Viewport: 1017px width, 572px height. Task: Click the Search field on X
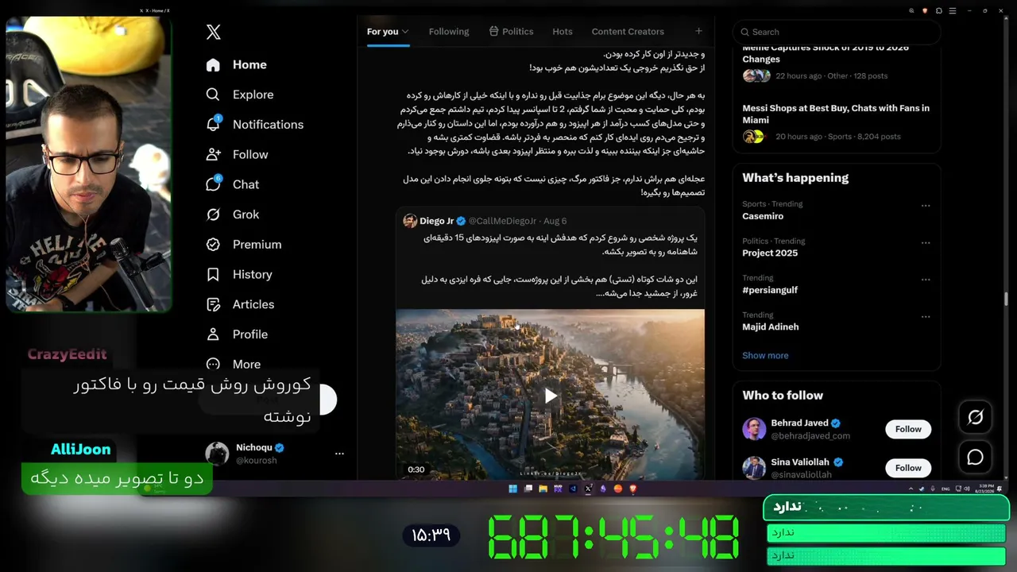[836, 32]
